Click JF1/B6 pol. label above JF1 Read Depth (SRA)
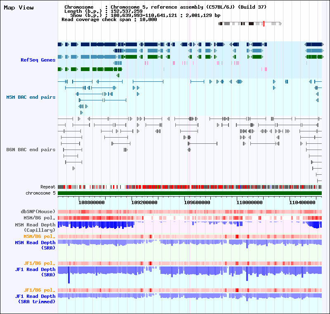The height and width of the screenshot is (314, 330). pyautogui.click(x=39, y=263)
